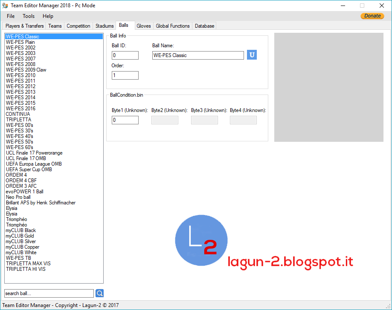Screen dimensions: 392x310
Task: Click the Donate button
Action: pos(372,16)
